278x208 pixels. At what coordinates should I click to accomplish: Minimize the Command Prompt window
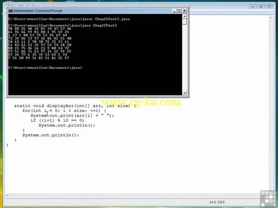(x=174, y=11)
